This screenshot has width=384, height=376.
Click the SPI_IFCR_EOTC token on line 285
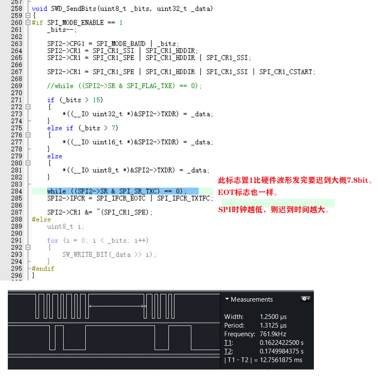tap(121, 198)
